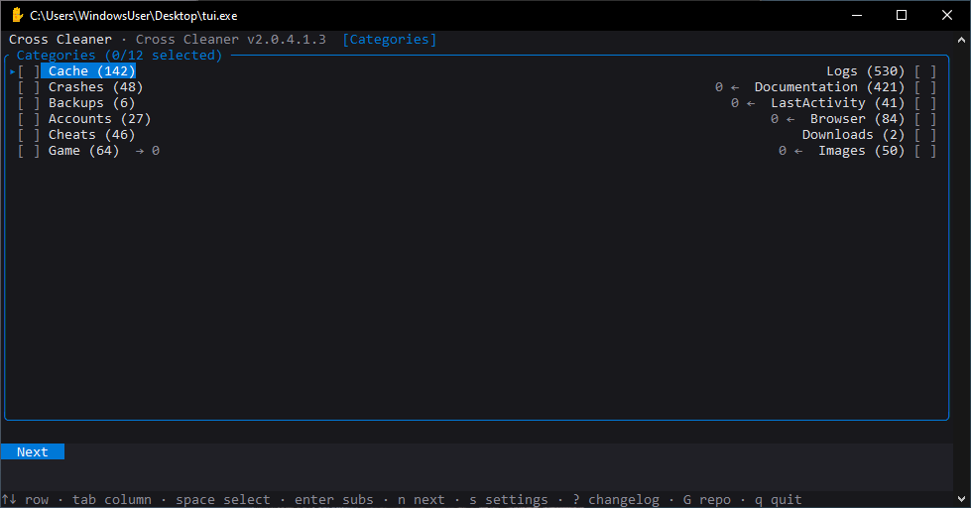Toggle the Backups (6) checkbox

coord(29,103)
